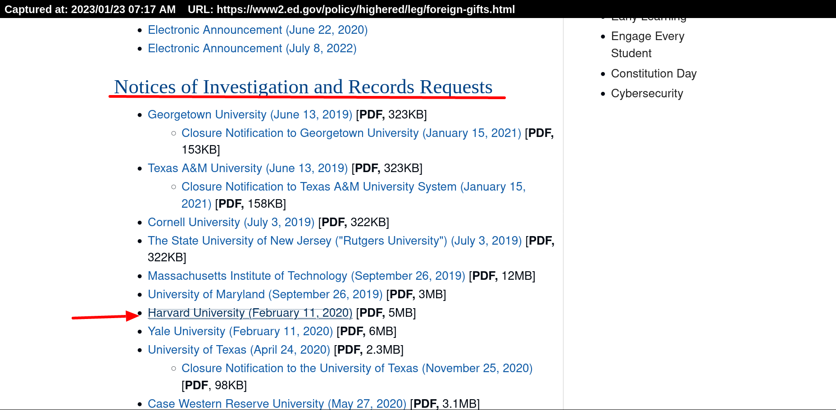The height and width of the screenshot is (410, 836).
Task: Open Closure Notification to the University of Texas
Action: [x=357, y=368]
